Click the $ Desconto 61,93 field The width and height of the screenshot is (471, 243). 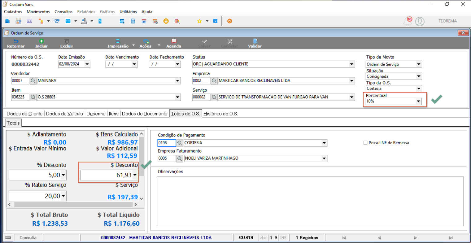tap(109, 175)
